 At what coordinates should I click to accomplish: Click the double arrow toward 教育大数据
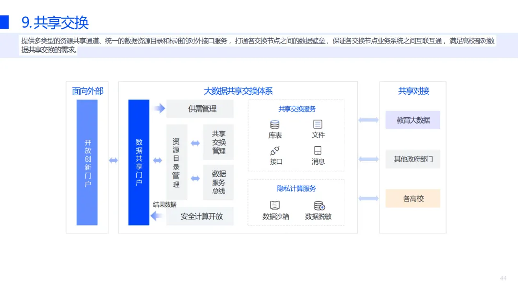pyautogui.click(x=368, y=120)
